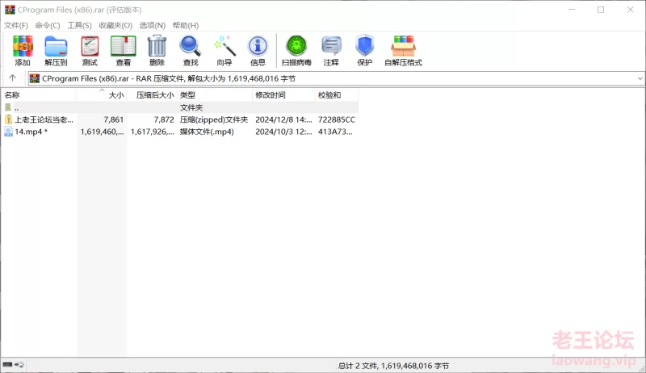This screenshot has height=373, width=646.
Task: Sort by 修改时间 column header
Action: click(283, 95)
